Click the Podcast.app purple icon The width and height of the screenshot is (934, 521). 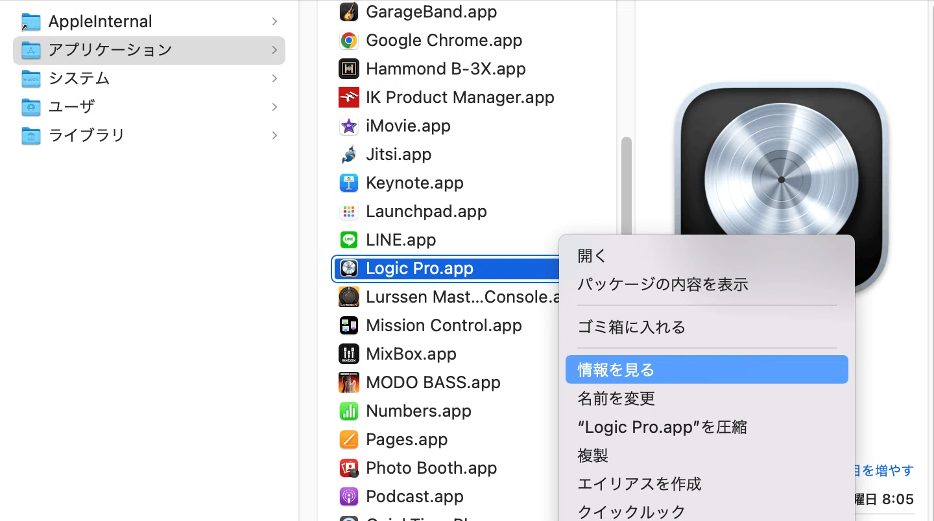pos(349,496)
